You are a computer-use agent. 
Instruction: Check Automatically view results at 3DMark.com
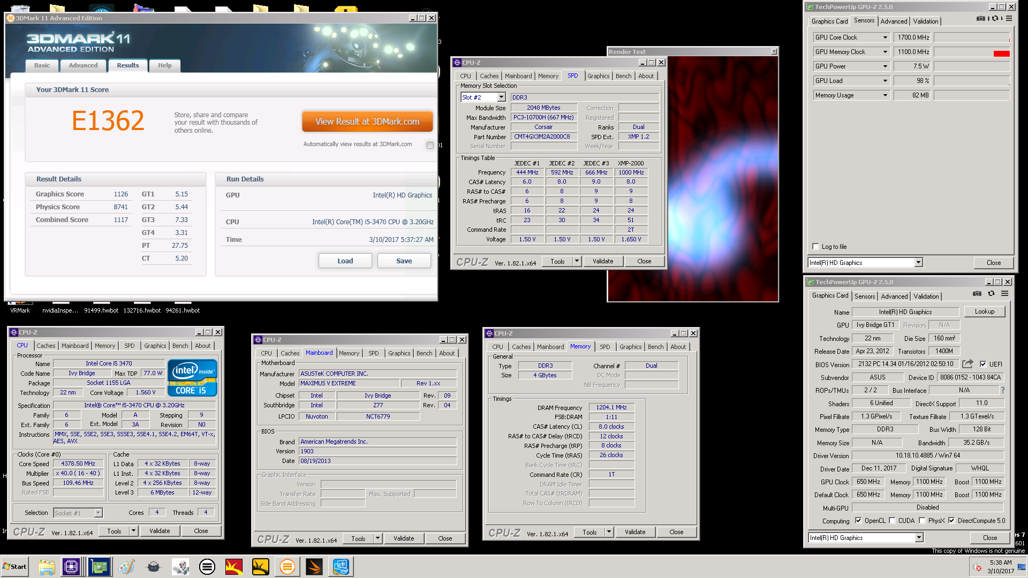click(x=430, y=145)
